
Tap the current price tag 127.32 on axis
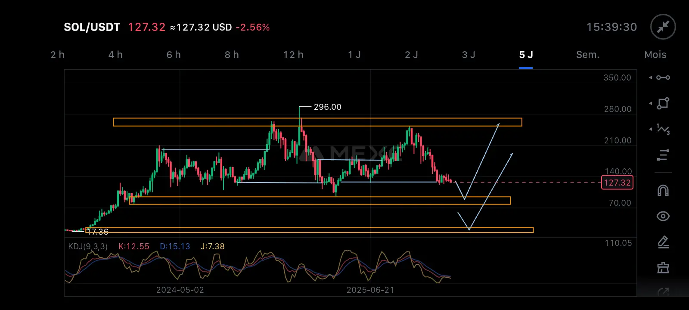click(617, 183)
